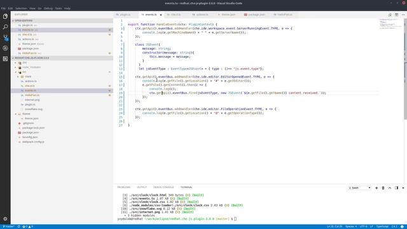Image resolution: width=407 pixels, height=229 pixels.
Task: Open changes icon in editor title bar
Action: click(390, 15)
